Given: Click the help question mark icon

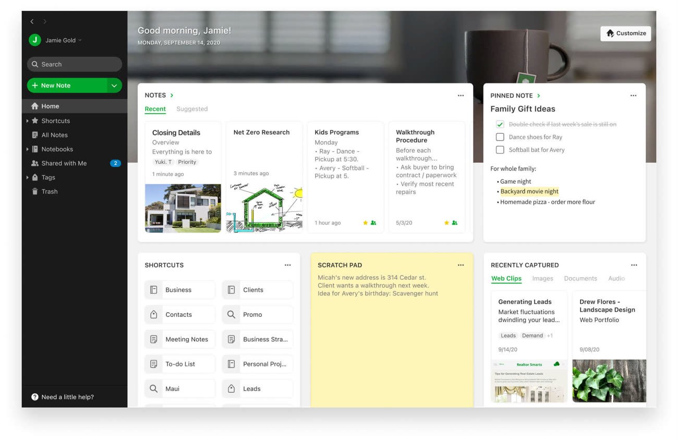Looking at the screenshot, I should 34,397.
